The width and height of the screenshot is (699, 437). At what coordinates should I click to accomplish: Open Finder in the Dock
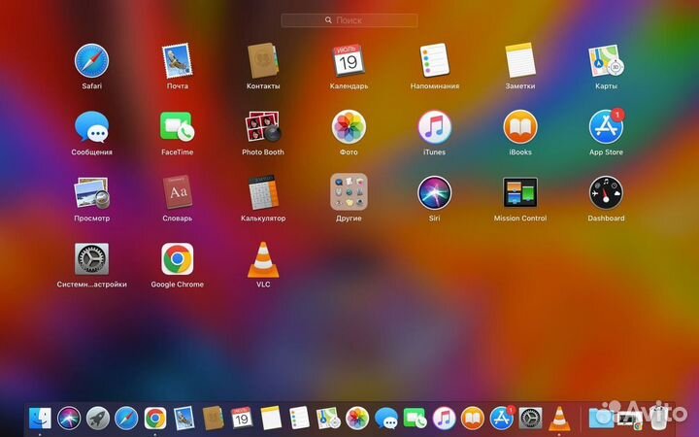[x=40, y=420]
